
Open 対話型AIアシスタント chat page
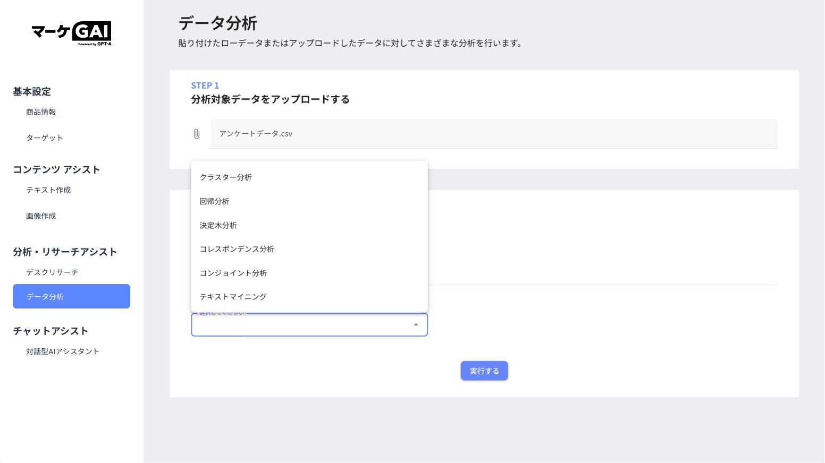[63, 351]
